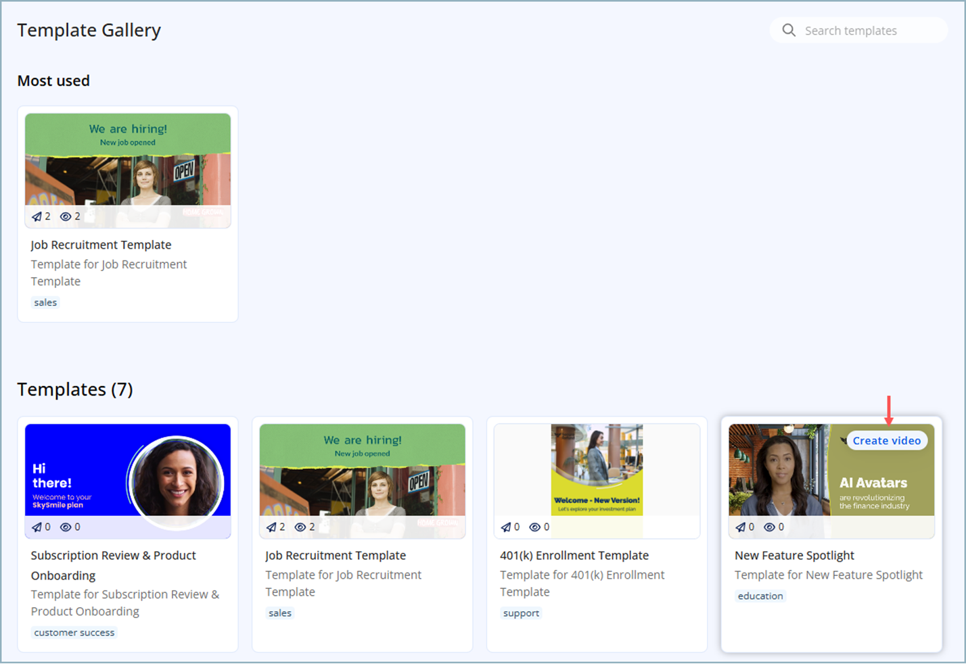Click the support tag
The image size is (966, 664).
click(521, 613)
